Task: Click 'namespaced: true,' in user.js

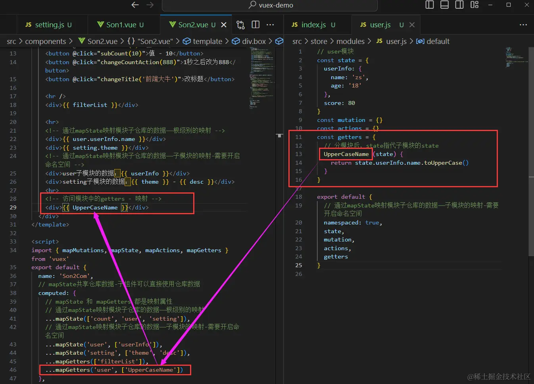Action: [353, 222]
